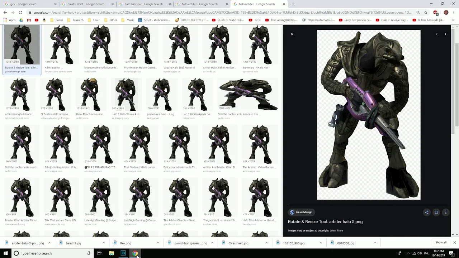459x258 pixels.
Task: Expand options for beach3.jpg download
Action: click(x=104, y=243)
